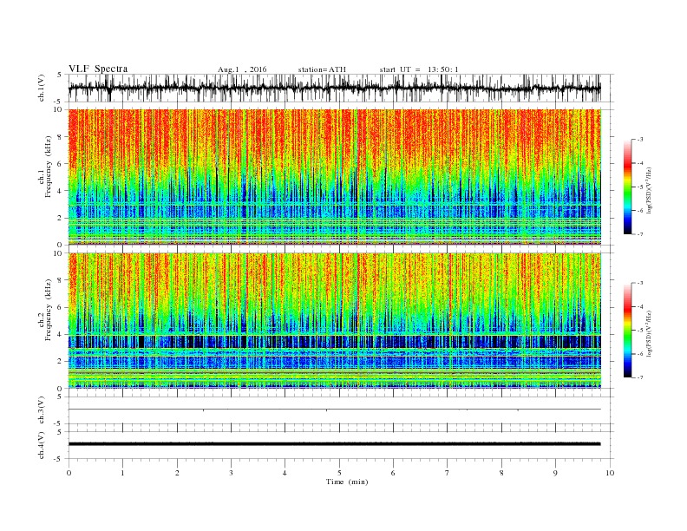Click the '-7' value on the lower colorbar
This screenshot has width=687, height=531.
click(639, 377)
